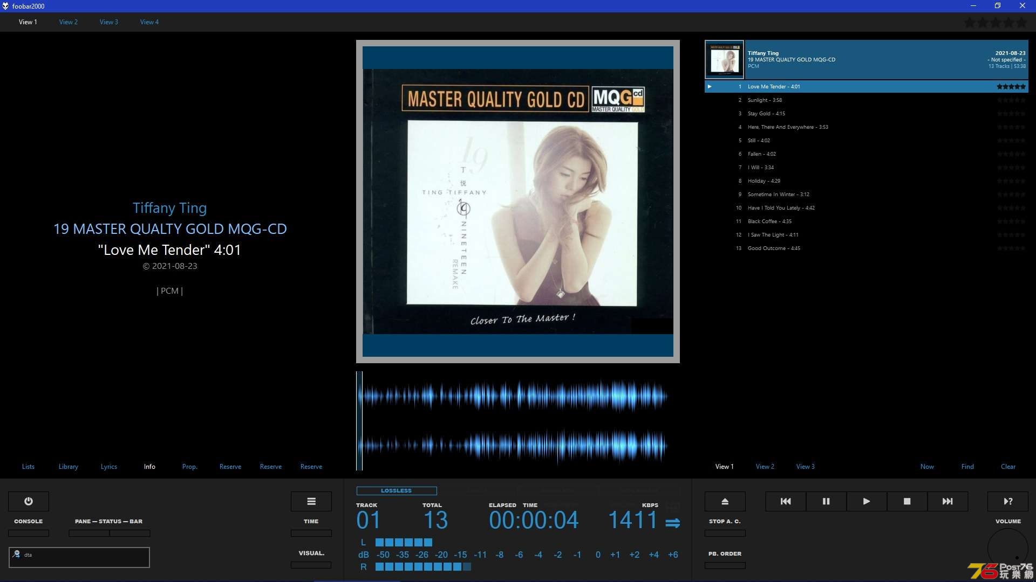Click the Tiffany Ting artist name in Info panel

pyautogui.click(x=170, y=208)
